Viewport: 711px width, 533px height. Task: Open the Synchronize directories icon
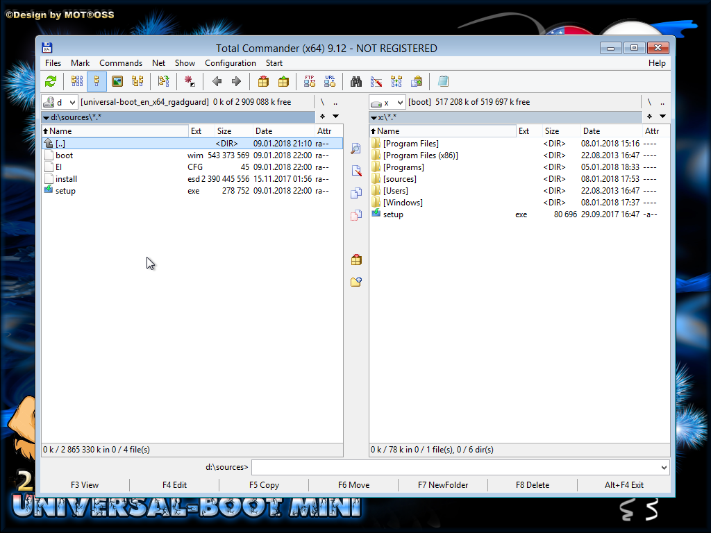(x=396, y=82)
